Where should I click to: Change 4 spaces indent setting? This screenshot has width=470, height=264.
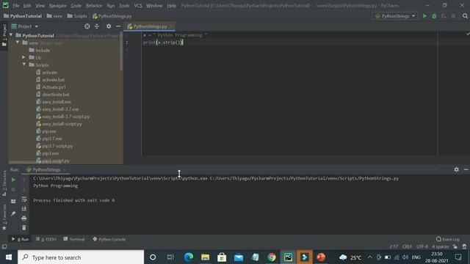(x=441, y=246)
